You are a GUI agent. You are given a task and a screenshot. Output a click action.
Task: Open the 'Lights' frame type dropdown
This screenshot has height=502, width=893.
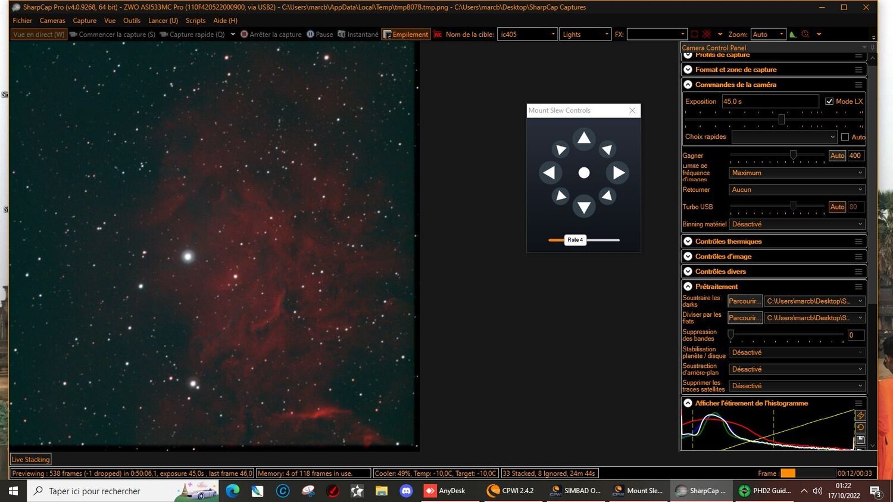pos(585,35)
